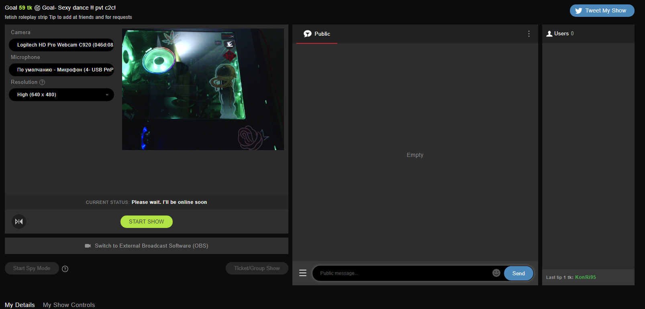Click the goal target icon

[x=37, y=8]
